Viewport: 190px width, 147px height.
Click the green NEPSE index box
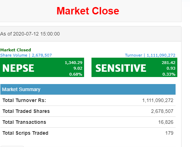(x=42, y=67)
